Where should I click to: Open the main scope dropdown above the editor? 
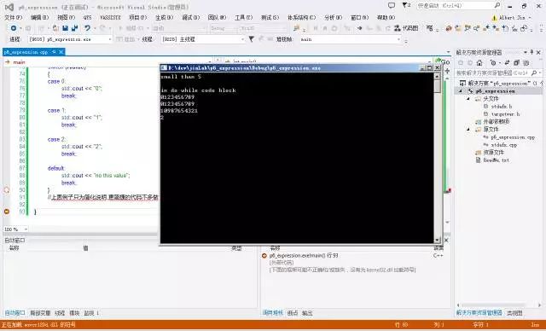click(x=108, y=62)
